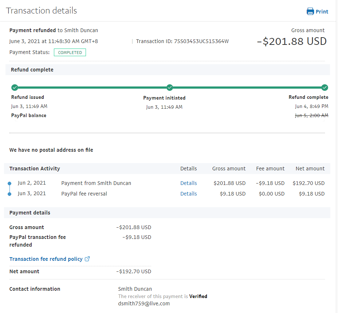This screenshot has height=313, width=338.
Task: Click the printer icon
Action: [310, 12]
